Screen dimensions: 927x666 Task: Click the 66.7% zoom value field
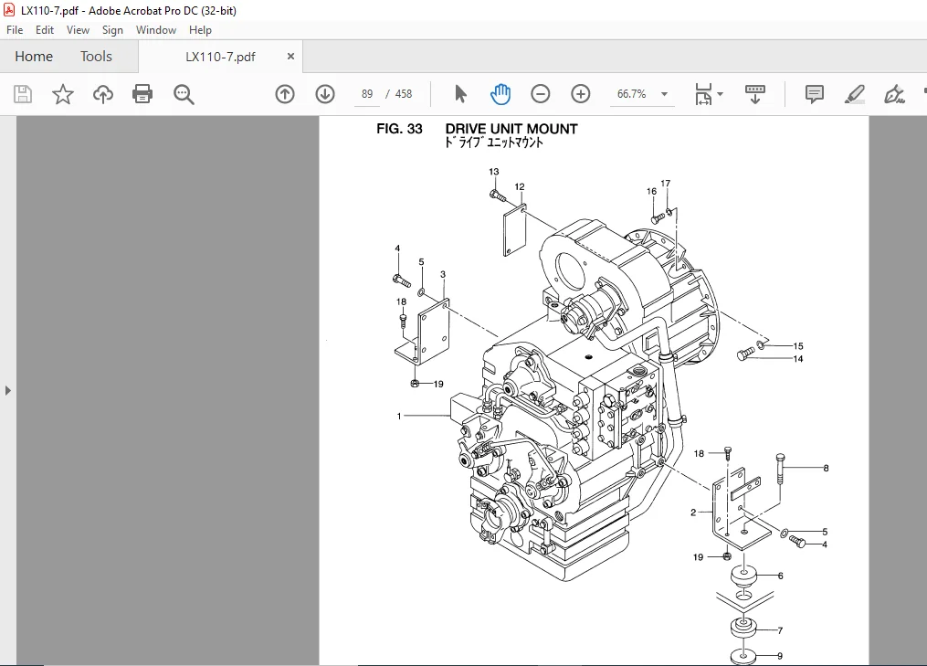pos(631,94)
